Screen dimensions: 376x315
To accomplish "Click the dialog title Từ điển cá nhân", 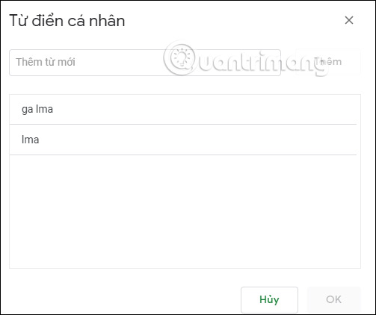I will tap(67, 21).
